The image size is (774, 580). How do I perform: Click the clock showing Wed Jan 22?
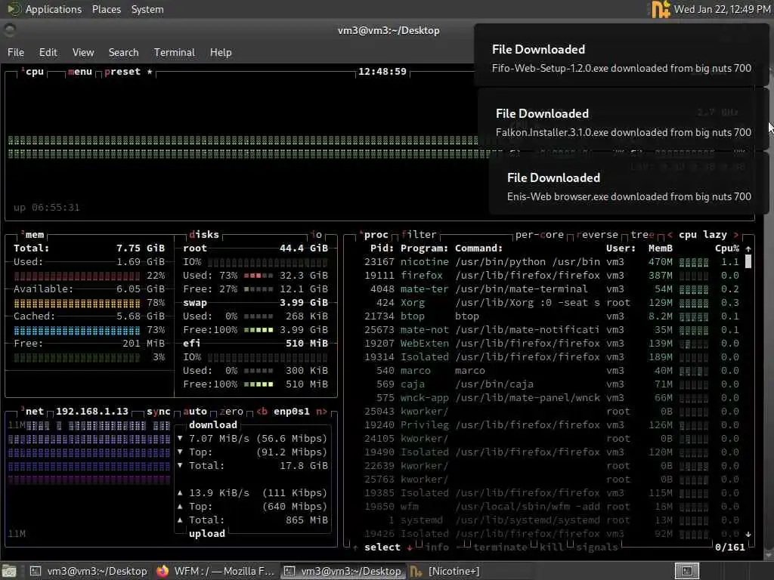coord(722,9)
